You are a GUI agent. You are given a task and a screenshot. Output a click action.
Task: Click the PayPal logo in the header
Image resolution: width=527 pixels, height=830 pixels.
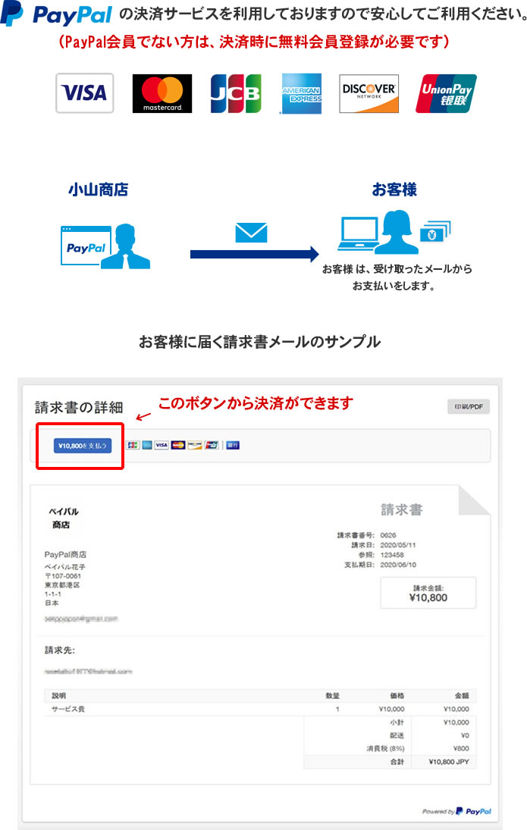point(56,14)
